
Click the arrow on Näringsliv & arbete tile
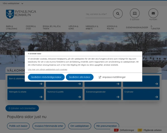(41, 97)
